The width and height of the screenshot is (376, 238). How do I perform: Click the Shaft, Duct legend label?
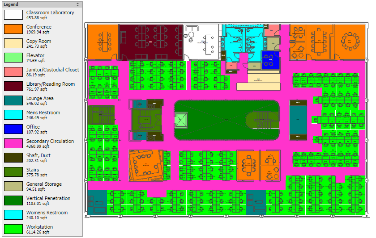(x=38, y=155)
